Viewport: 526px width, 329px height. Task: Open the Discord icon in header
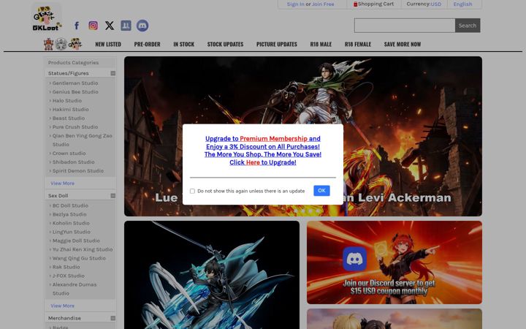(x=142, y=26)
